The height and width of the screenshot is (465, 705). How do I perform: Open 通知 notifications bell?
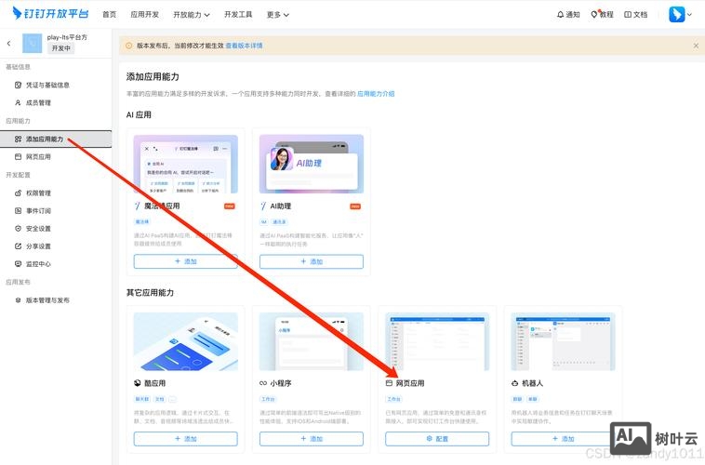[568, 14]
